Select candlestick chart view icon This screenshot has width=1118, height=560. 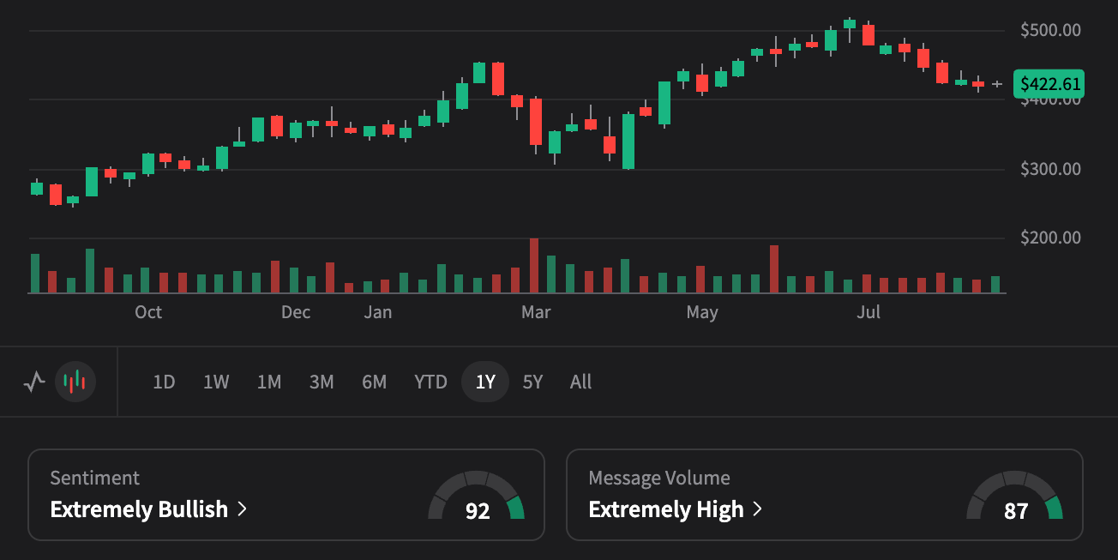point(75,382)
